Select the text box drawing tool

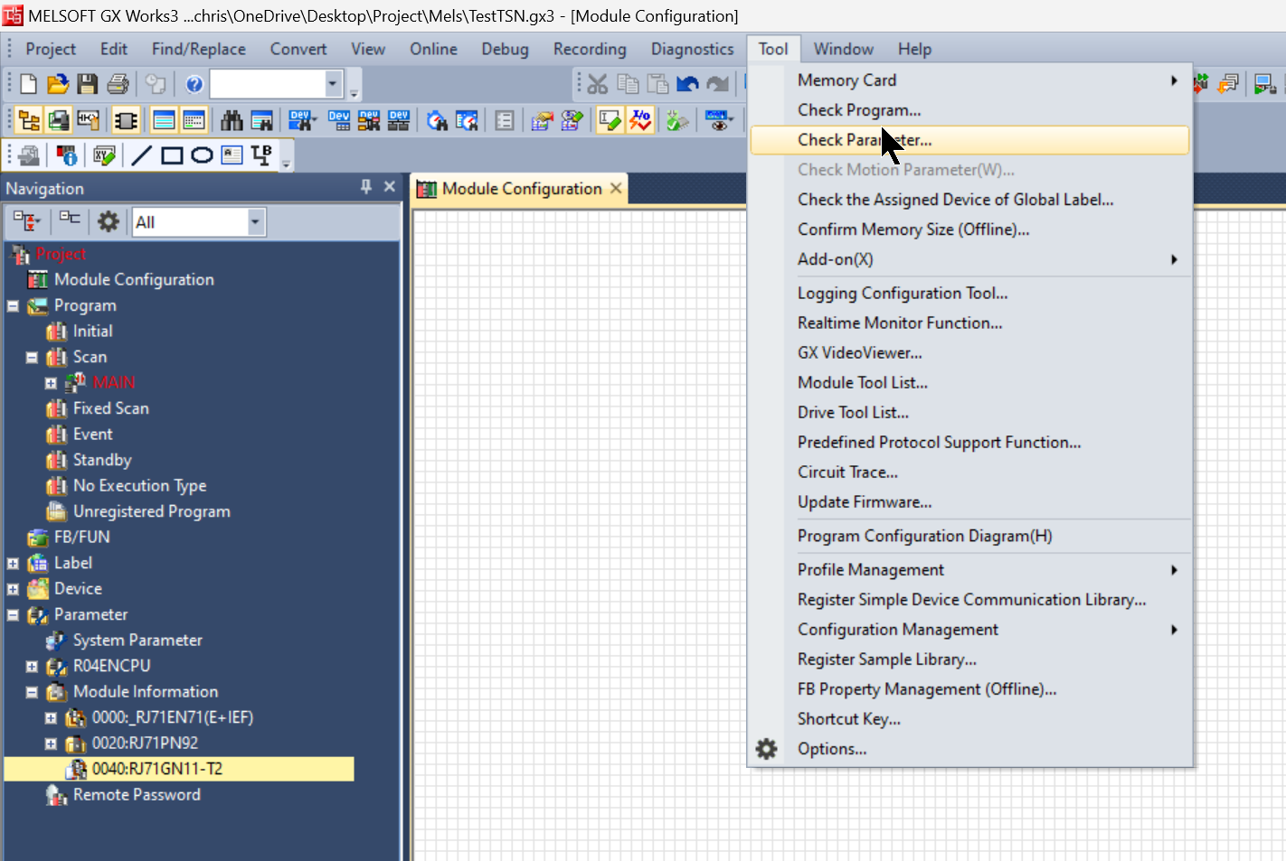232,155
